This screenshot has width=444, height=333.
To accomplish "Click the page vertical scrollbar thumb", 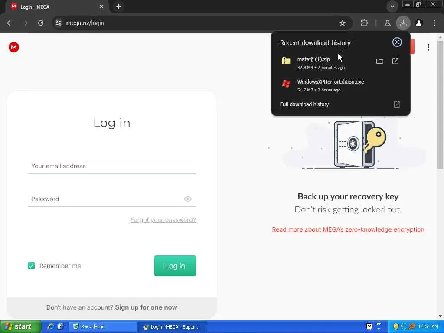I will [440, 105].
